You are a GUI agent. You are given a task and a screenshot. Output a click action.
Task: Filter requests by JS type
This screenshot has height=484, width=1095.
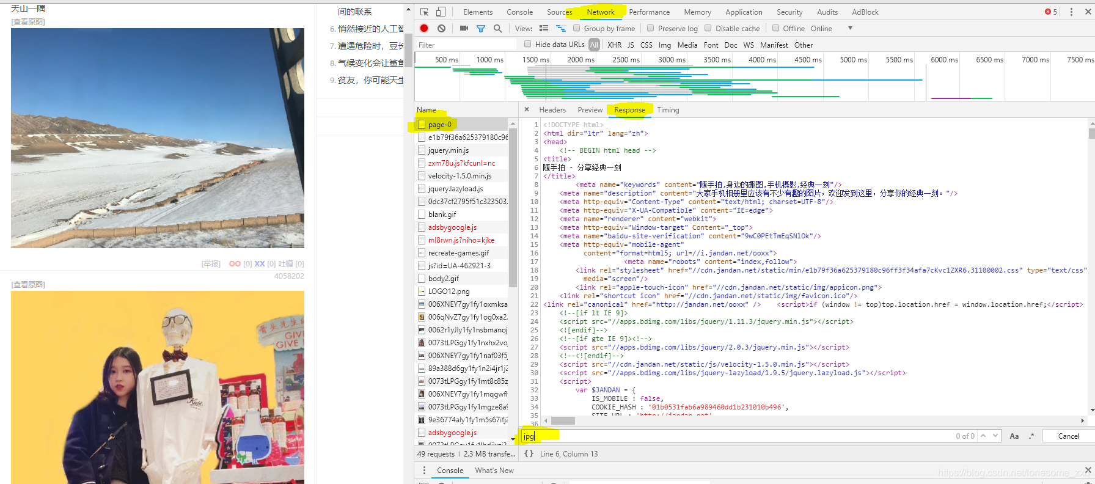[x=631, y=45]
